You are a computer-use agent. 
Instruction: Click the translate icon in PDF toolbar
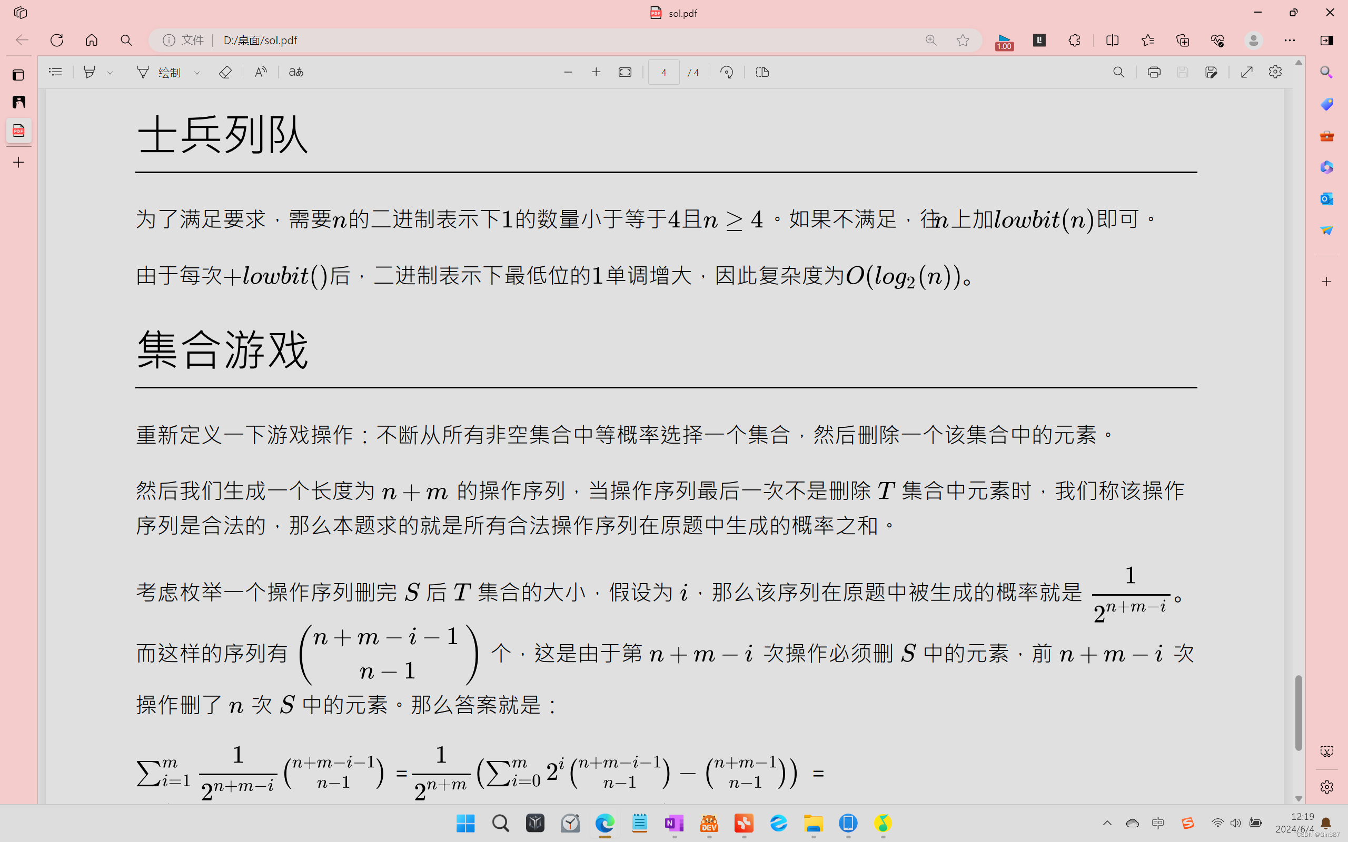pyautogui.click(x=296, y=73)
